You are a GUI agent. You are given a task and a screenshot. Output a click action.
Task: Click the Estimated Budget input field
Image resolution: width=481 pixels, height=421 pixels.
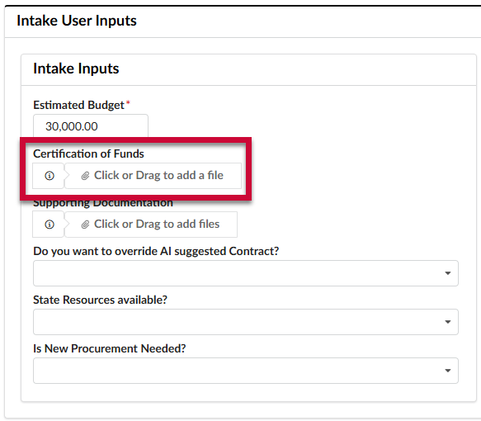click(91, 126)
